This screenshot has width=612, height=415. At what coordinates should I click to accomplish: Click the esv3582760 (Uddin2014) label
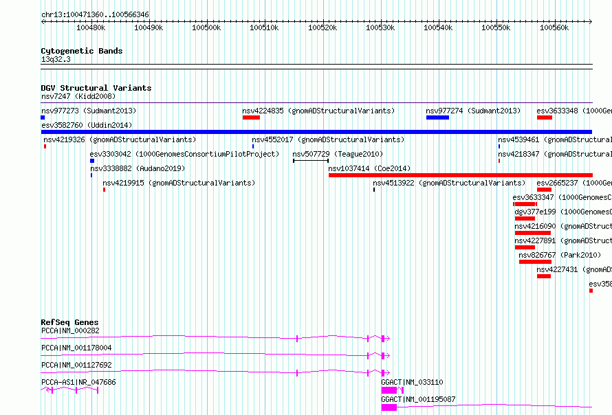pyautogui.click(x=87, y=125)
